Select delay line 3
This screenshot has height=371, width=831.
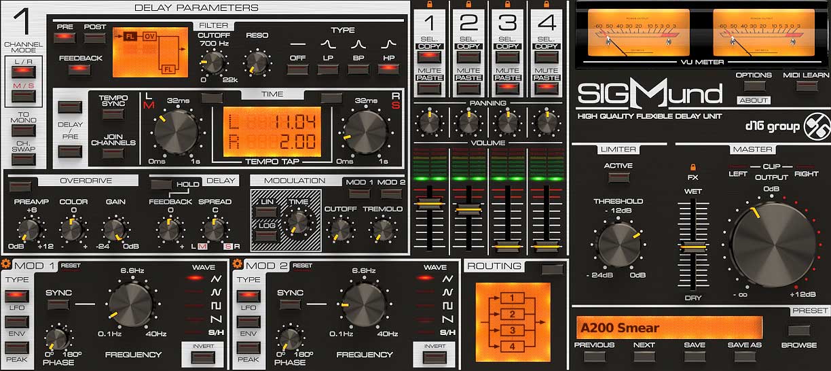point(507,57)
